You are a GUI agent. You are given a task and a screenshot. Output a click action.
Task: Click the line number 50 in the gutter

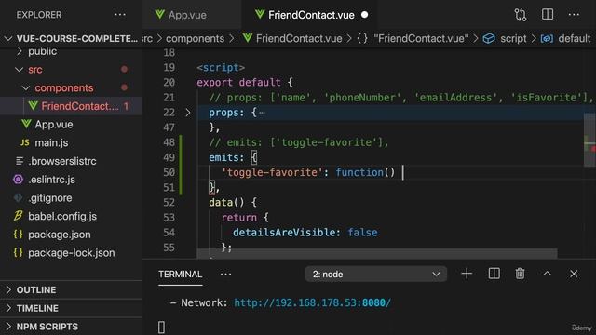(169, 172)
